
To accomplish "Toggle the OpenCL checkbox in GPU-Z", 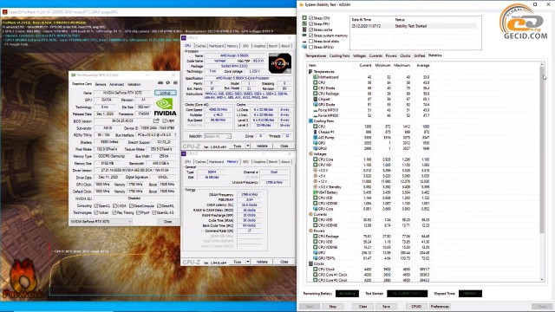I will (x=96, y=205).
